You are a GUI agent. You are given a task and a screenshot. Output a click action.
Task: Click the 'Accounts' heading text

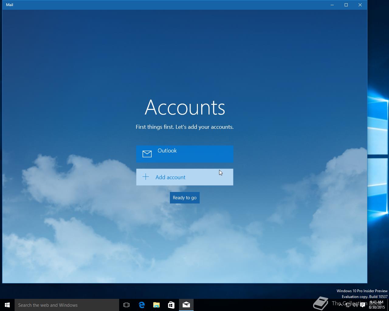pyautogui.click(x=185, y=107)
